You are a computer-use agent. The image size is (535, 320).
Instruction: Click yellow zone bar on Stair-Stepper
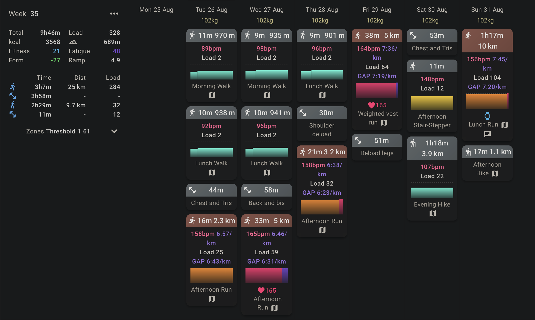pos(432,103)
